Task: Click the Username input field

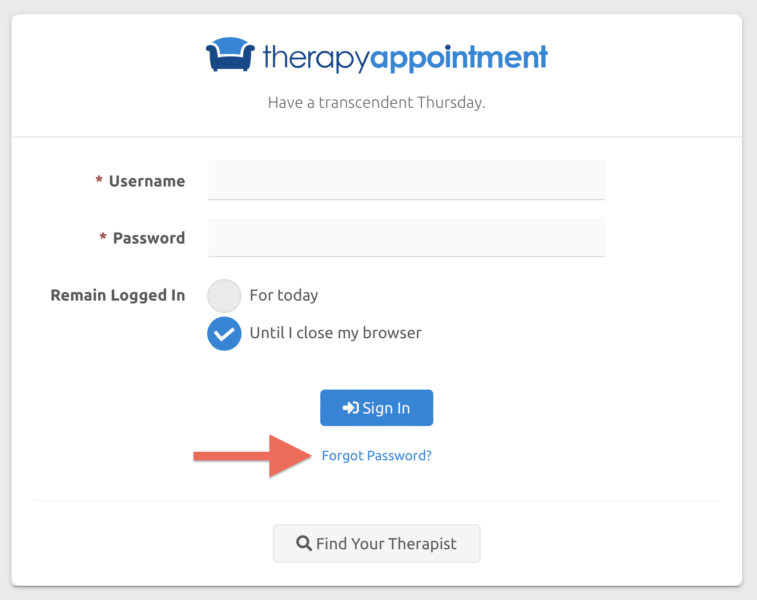Action: click(x=406, y=180)
